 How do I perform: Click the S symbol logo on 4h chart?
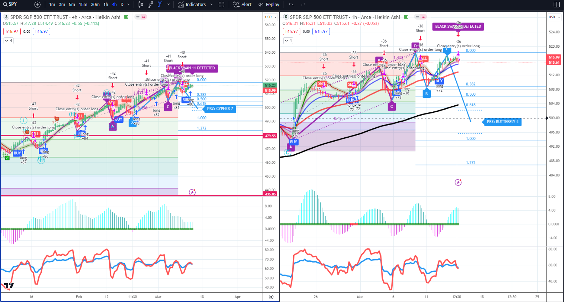tap(6, 17)
